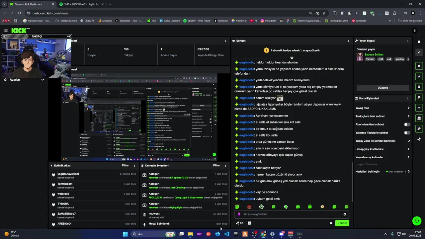Image resolution: width=425 pixels, height=239 pixels.
Task: Open the browser tab list dropdown
Action: 5,4
